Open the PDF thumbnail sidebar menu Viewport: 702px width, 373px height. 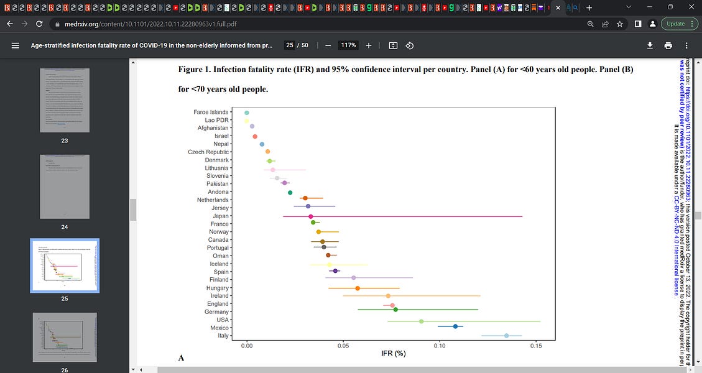(15, 45)
